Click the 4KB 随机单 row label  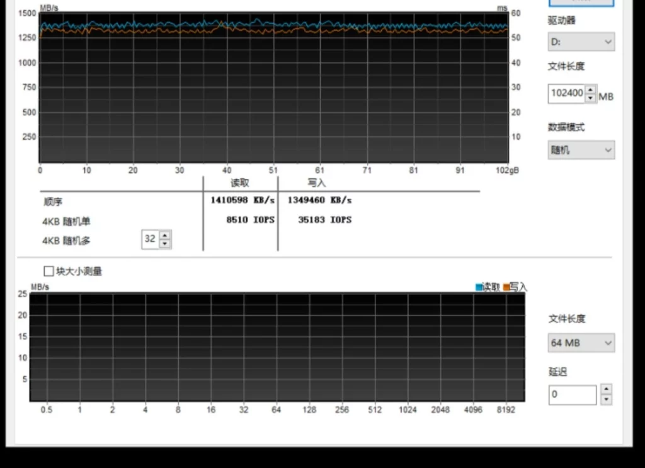[x=66, y=221]
